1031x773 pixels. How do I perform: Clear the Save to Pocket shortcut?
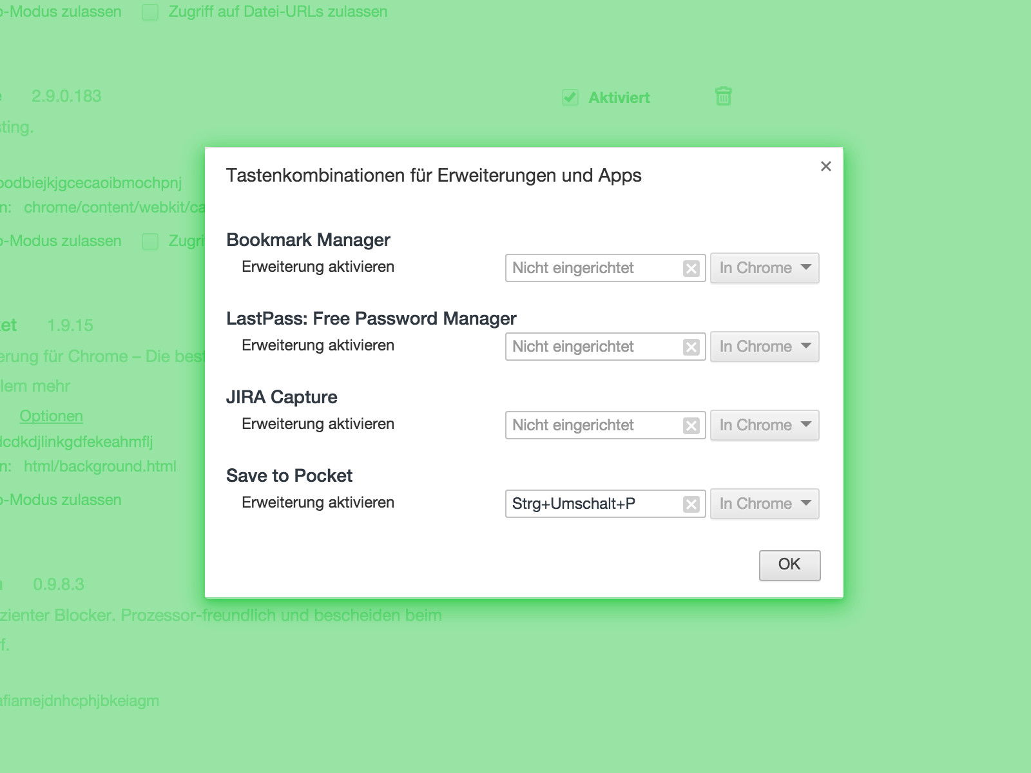(x=691, y=504)
